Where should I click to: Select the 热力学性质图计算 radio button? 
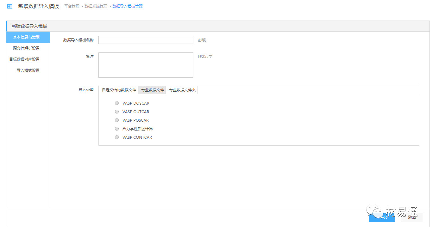tap(117, 129)
